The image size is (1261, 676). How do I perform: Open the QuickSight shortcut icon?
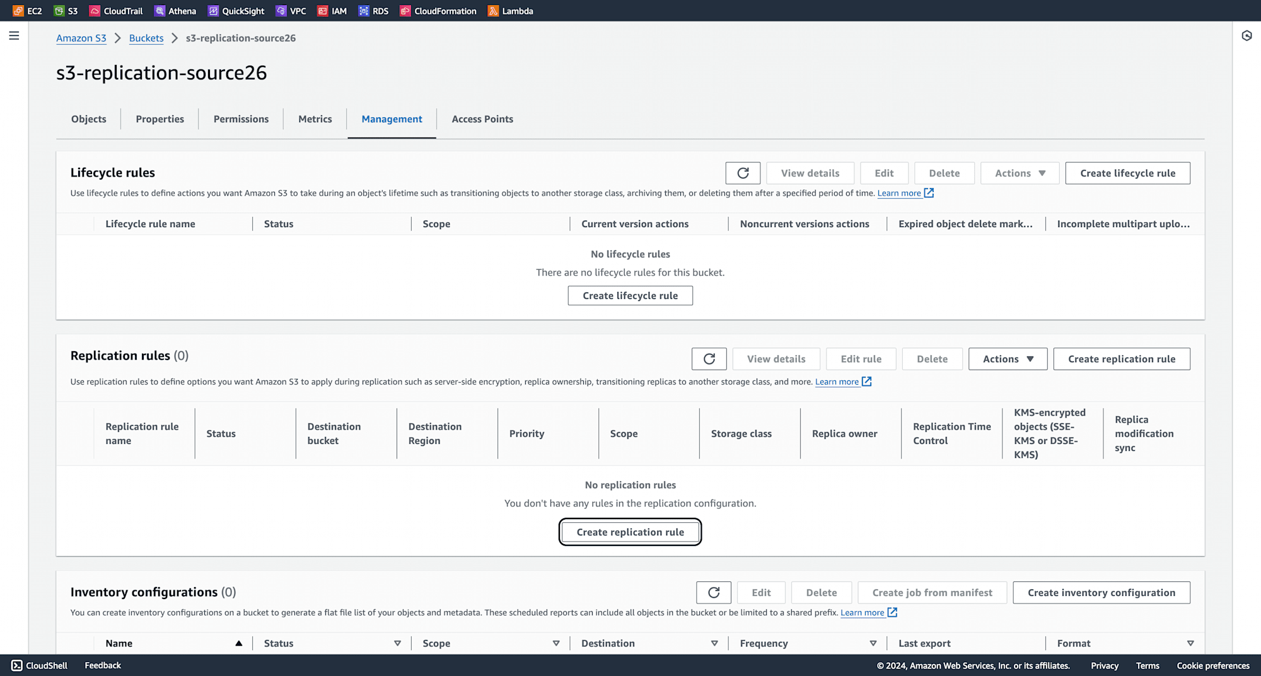[213, 11]
